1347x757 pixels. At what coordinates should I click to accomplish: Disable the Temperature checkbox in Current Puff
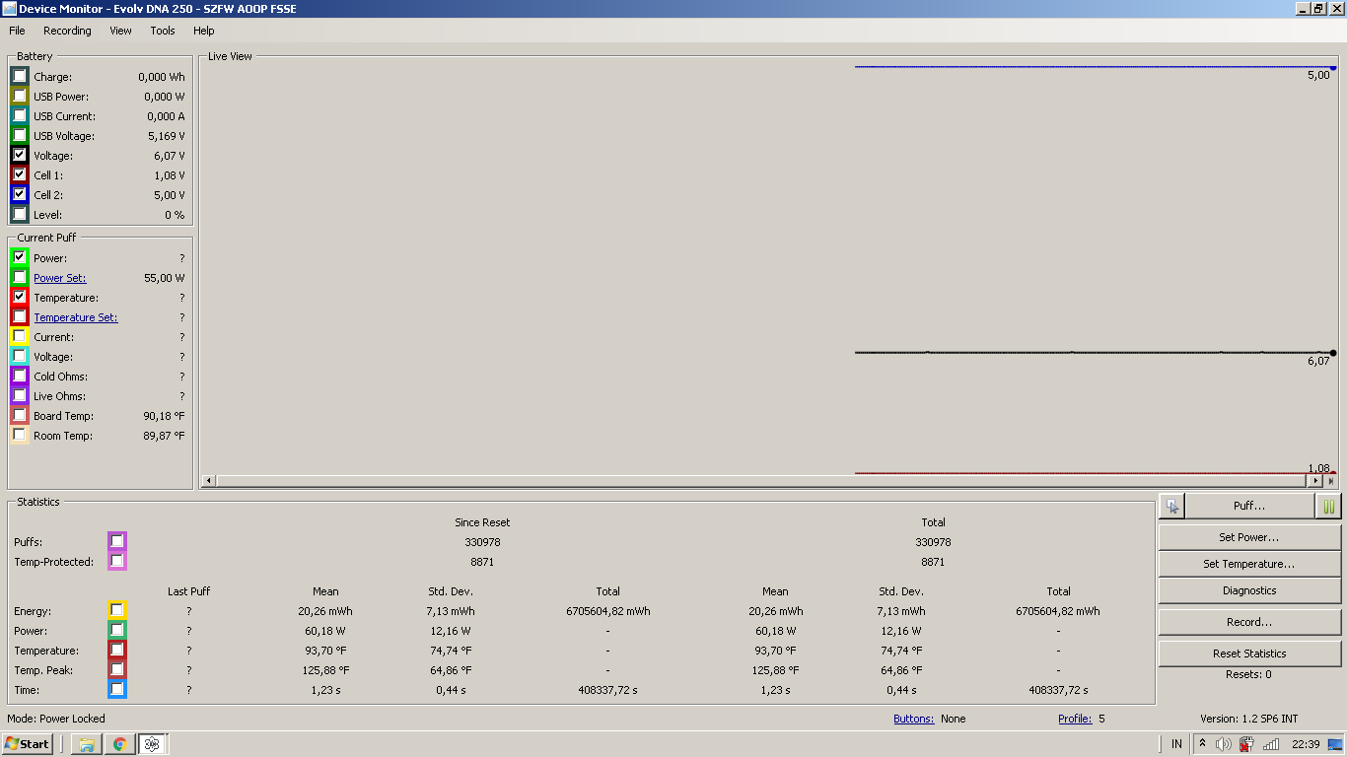coord(20,297)
